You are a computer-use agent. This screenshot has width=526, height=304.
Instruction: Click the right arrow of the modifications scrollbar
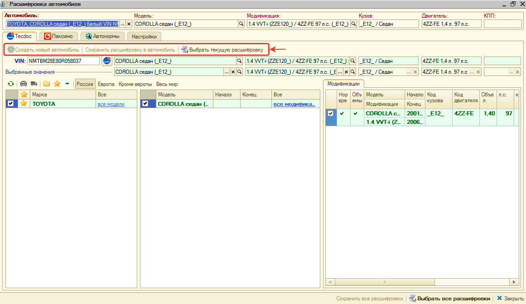[x=514, y=282]
